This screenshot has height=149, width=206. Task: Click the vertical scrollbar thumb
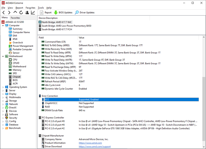(x=204, y=109)
